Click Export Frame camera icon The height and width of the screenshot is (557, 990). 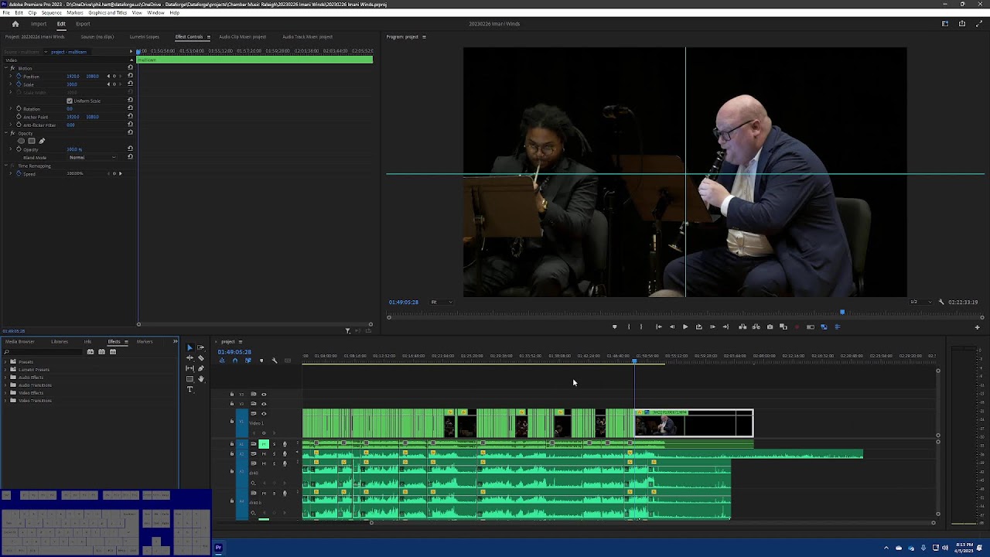pyautogui.click(x=770, y=326)
